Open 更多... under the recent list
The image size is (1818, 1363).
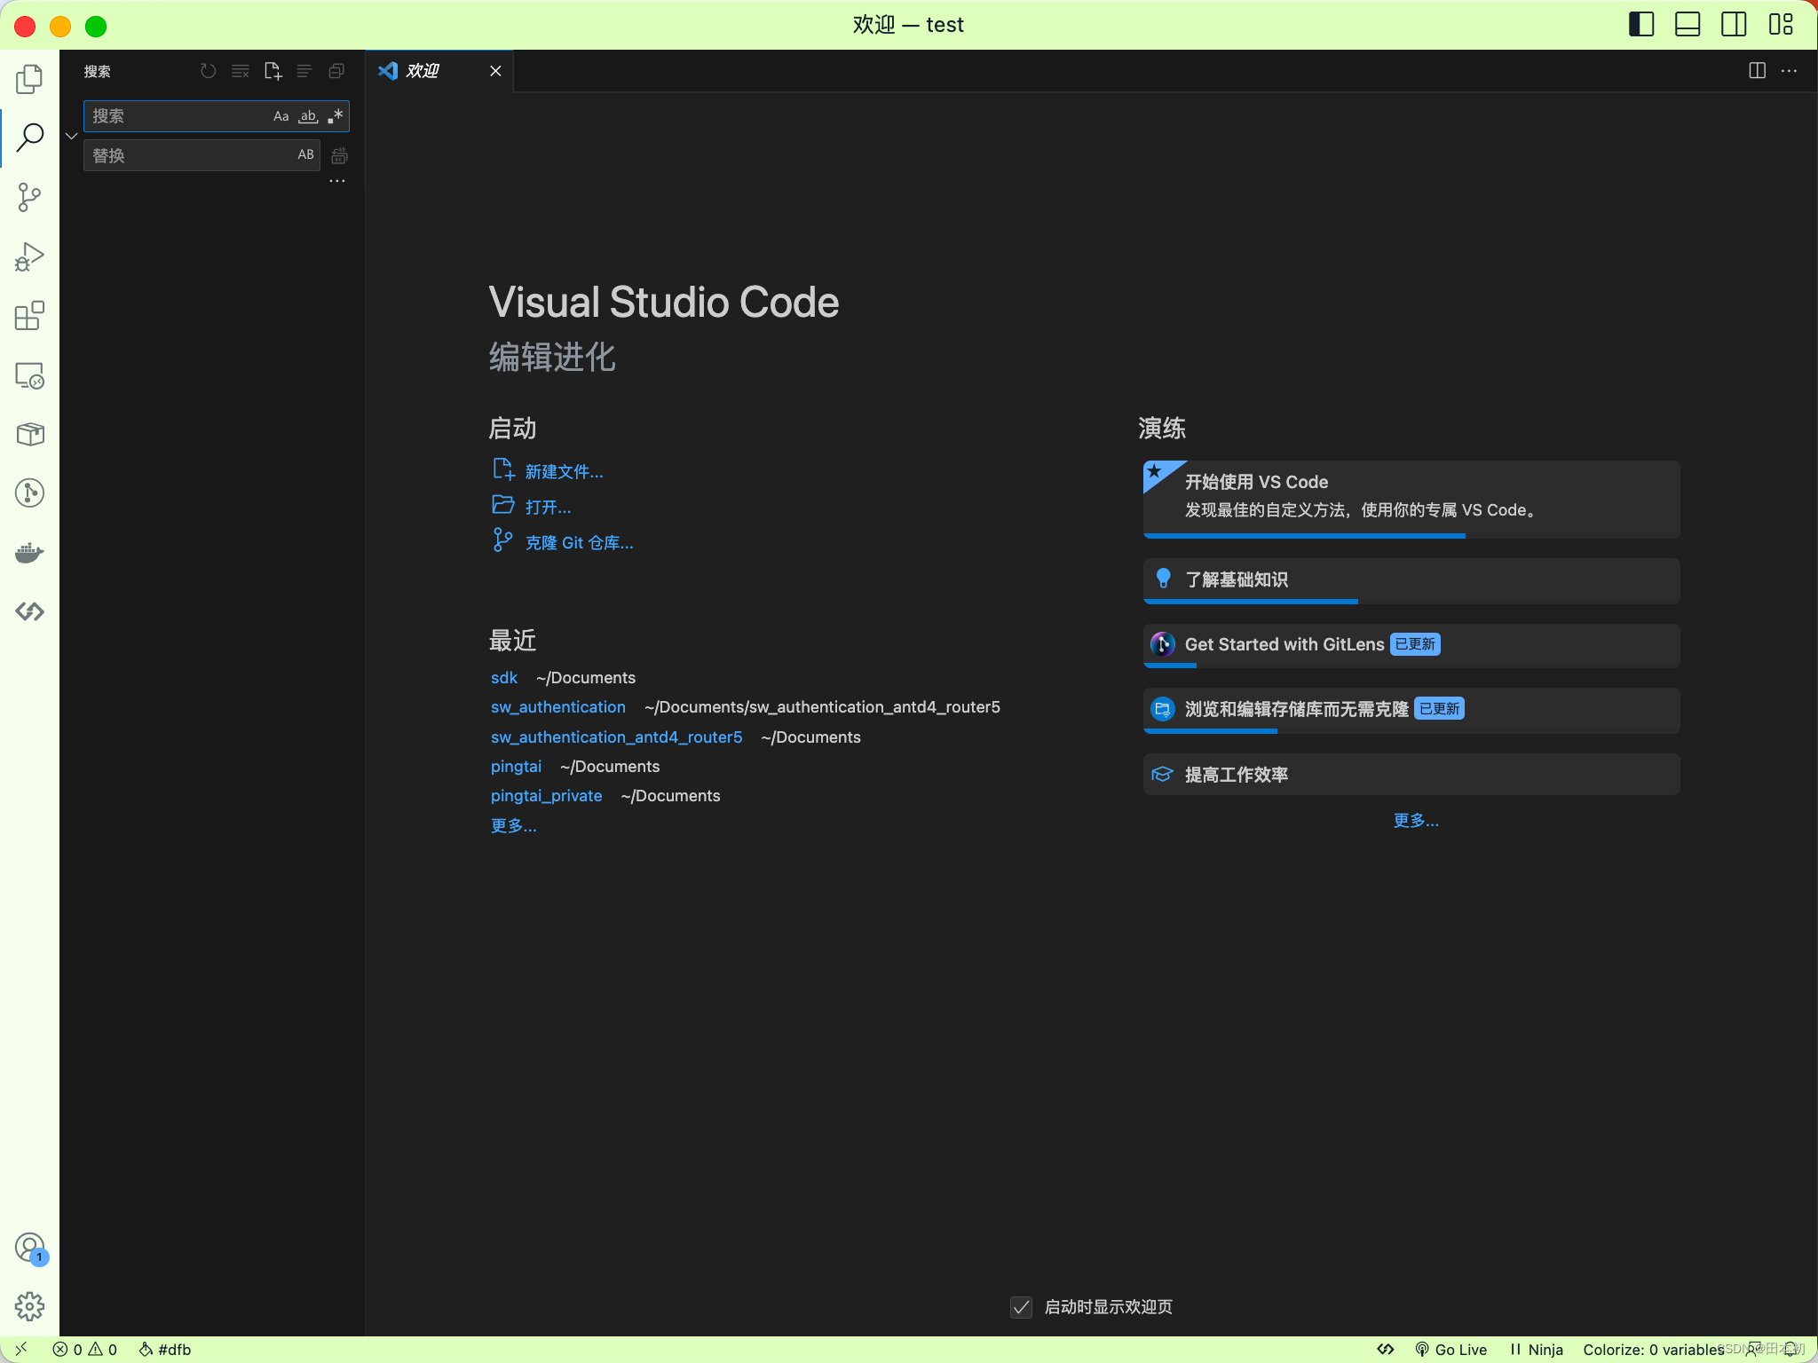[x=514, y=825]
